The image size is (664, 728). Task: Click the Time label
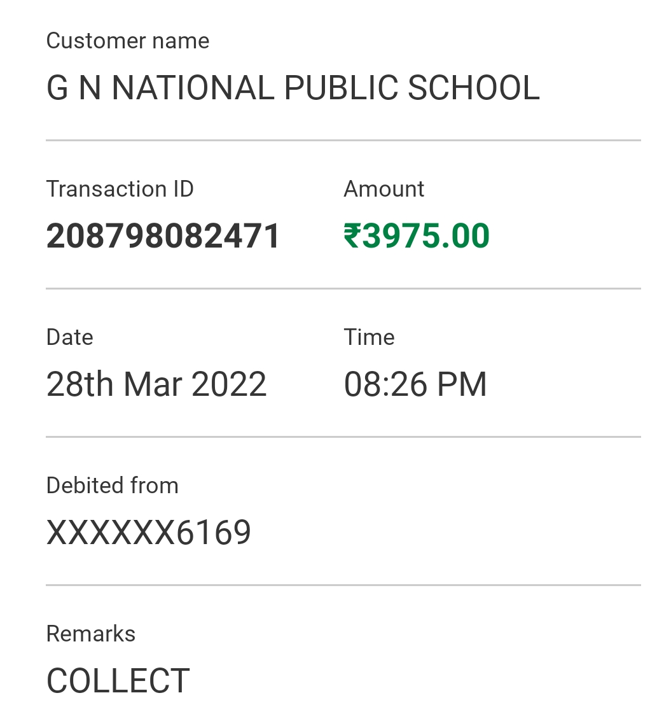click(369, 337)
